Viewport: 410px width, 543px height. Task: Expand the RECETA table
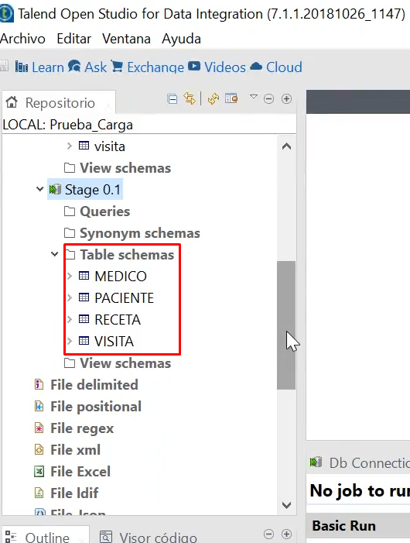(70, 319)
